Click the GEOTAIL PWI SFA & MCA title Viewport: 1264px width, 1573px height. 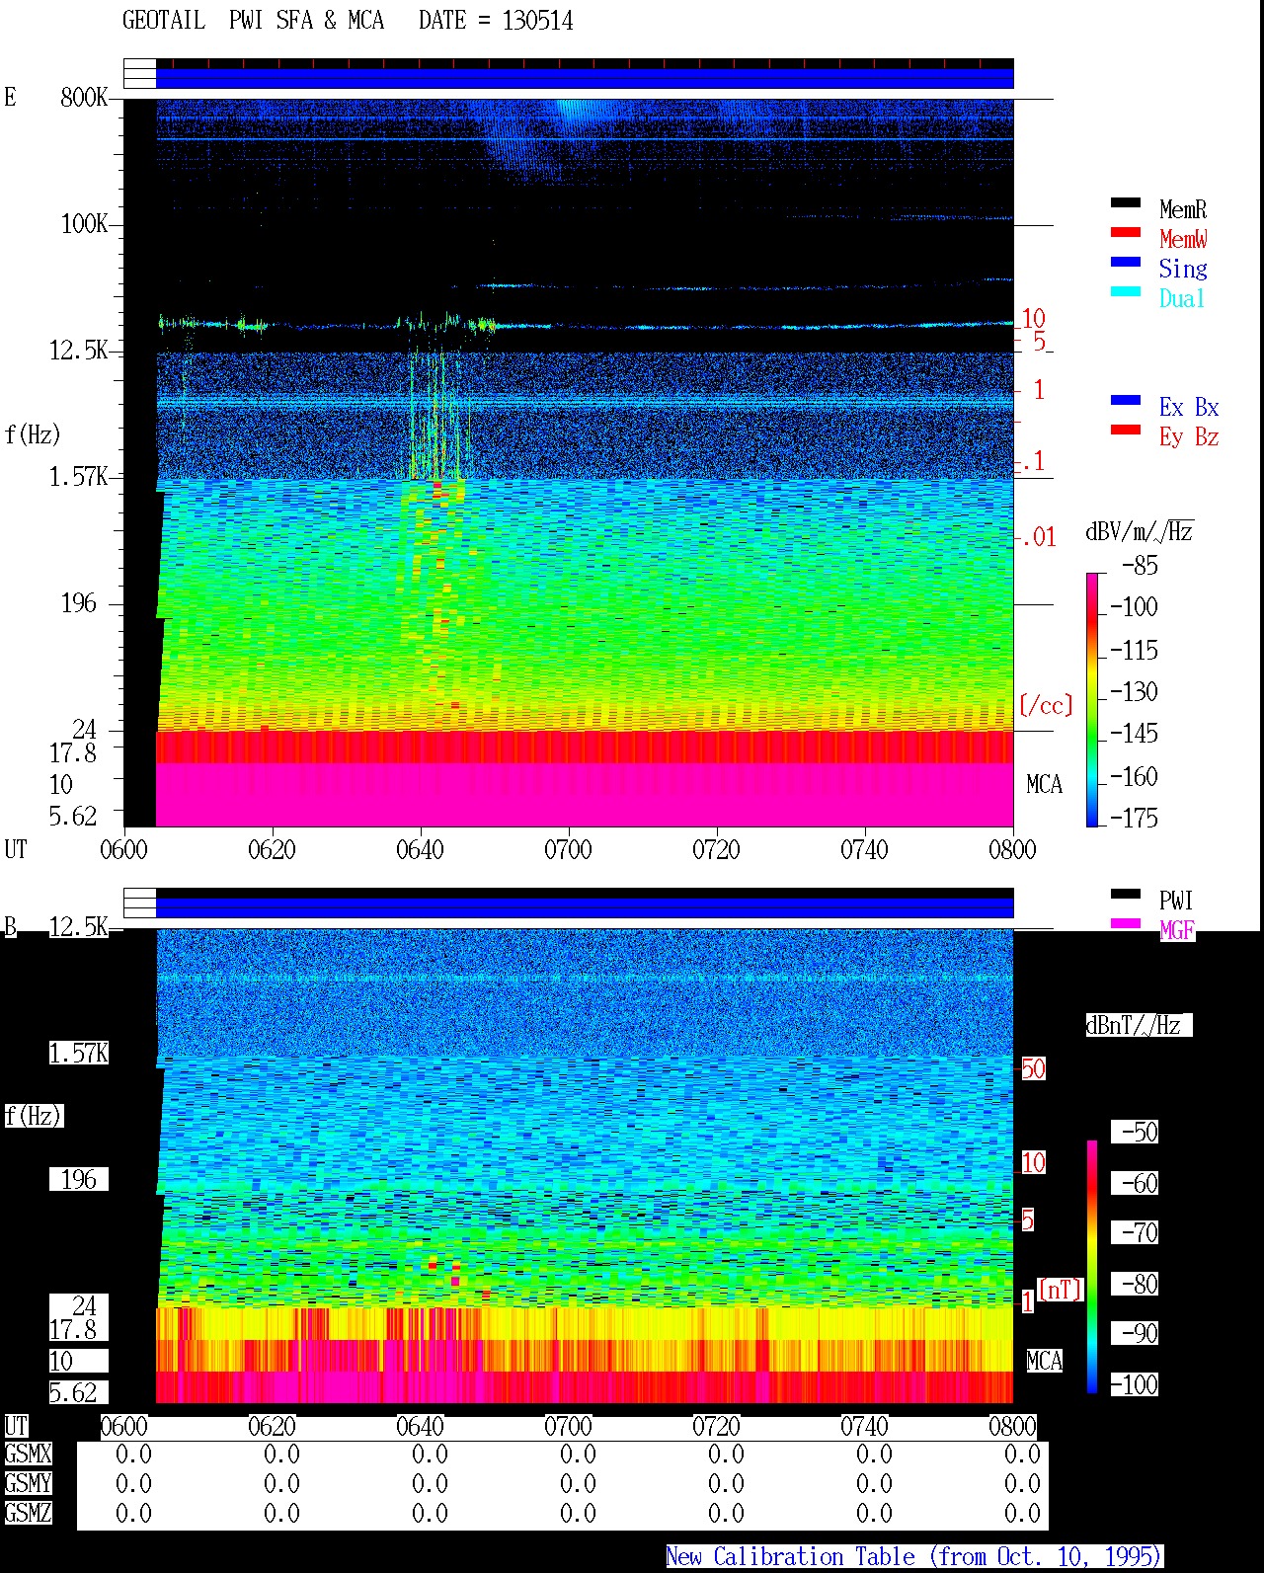(253, 21)
